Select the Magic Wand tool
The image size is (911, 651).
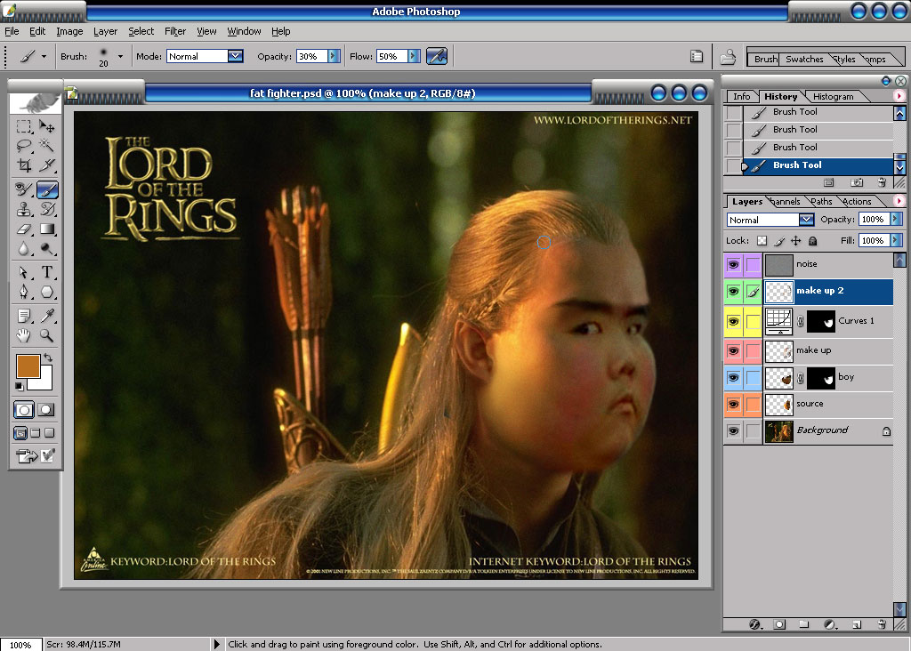click(47, 145)
